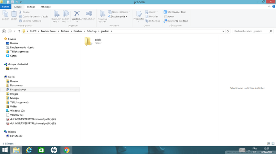The image size is (276, 154).
Task: Click PiBackup in the breadcrumb path
Action: pos(92,31)
